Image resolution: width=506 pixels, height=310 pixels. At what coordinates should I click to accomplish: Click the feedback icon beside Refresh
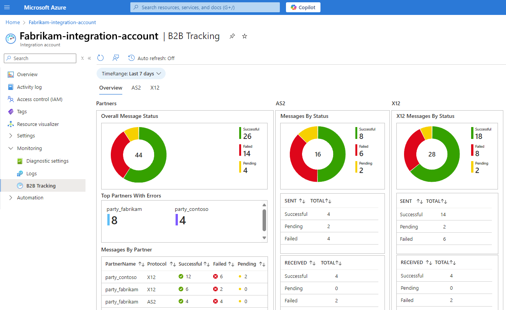(115, 58)
